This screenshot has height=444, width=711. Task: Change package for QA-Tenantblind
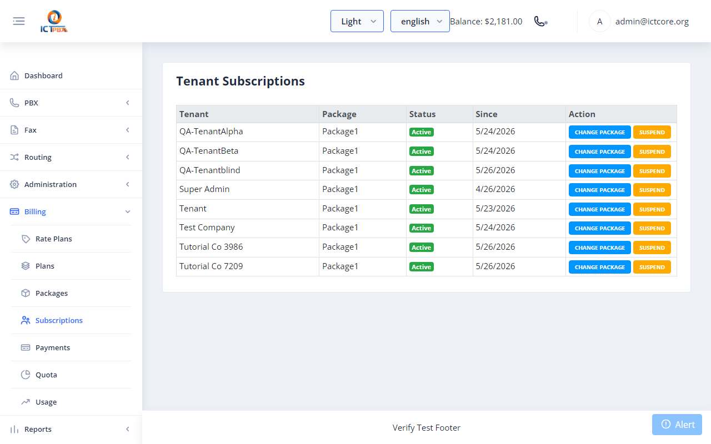(x=600, y=171)
